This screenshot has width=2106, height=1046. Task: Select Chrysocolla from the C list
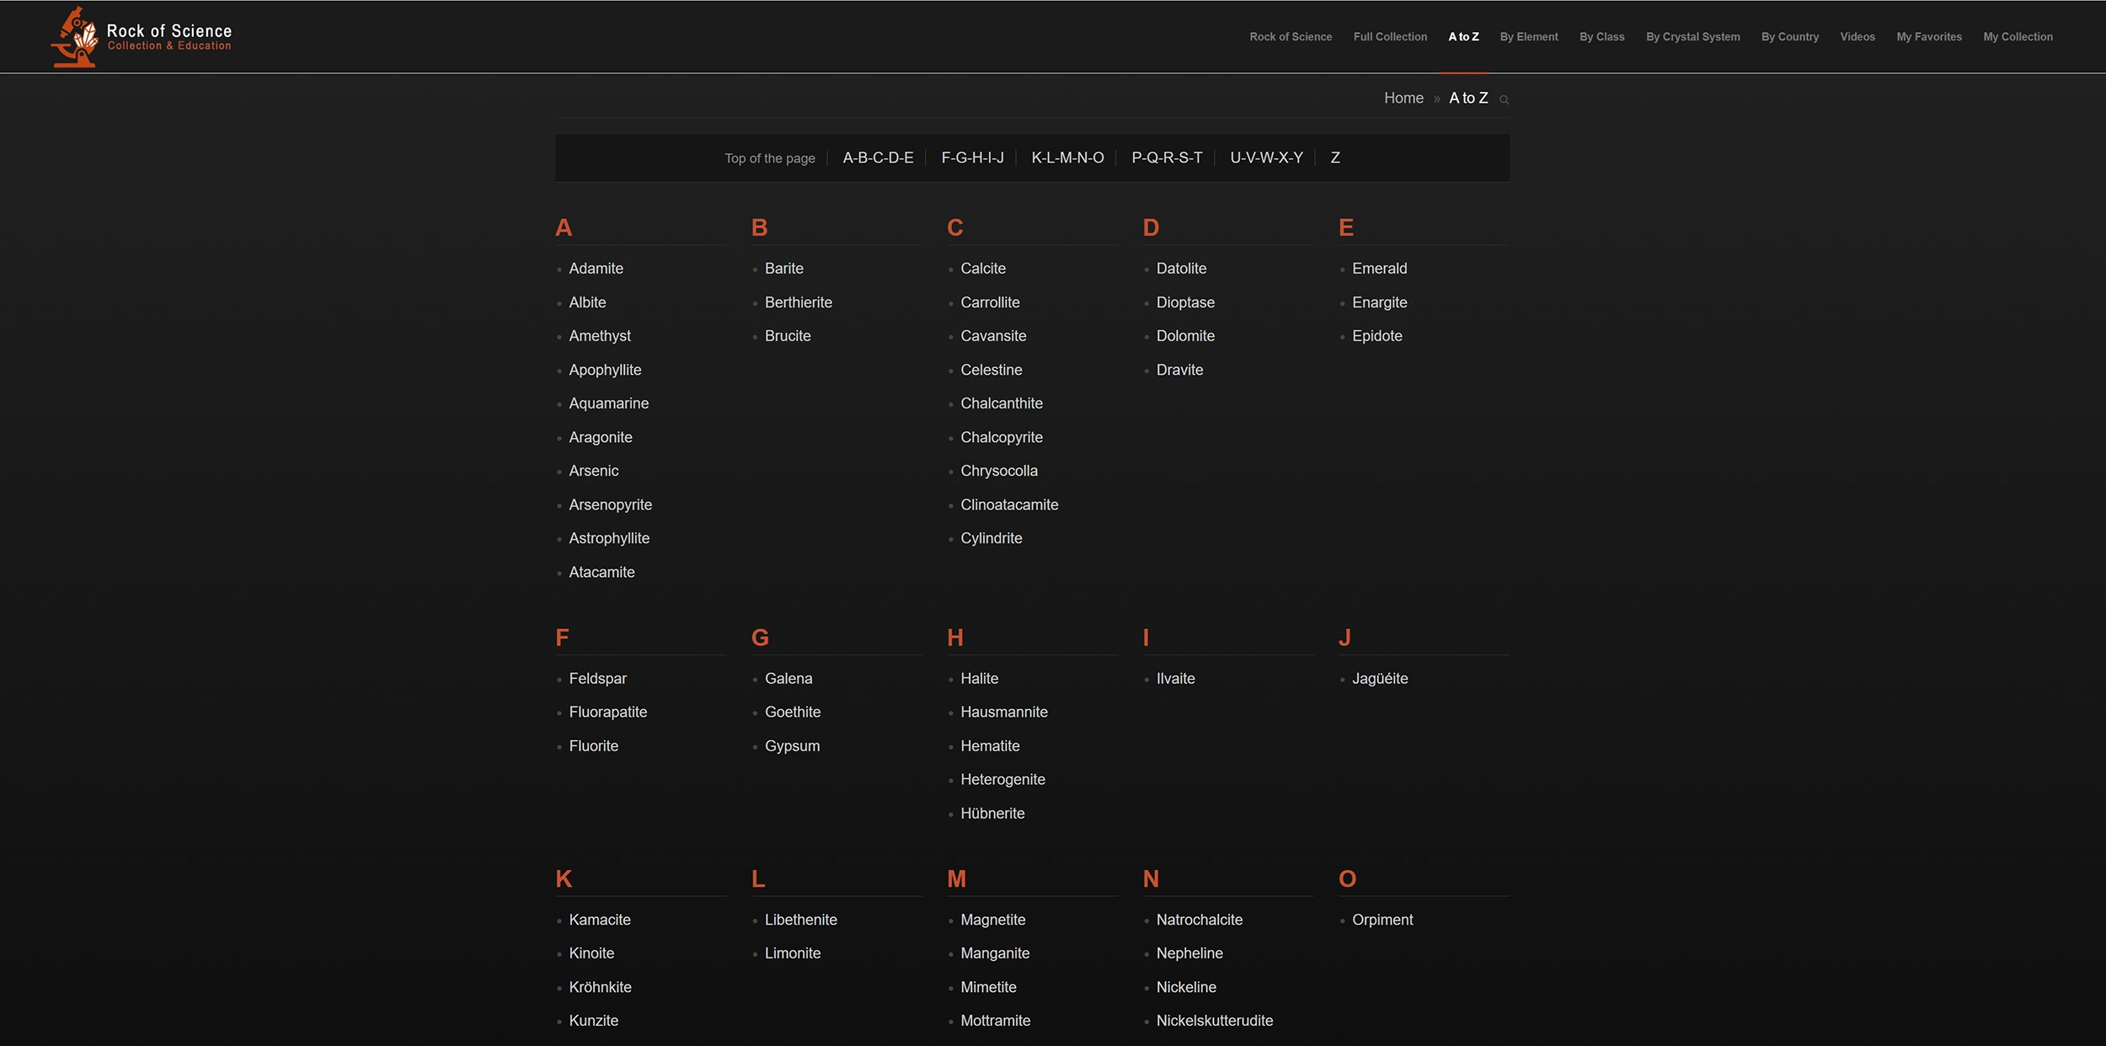[x=999, y=471]
